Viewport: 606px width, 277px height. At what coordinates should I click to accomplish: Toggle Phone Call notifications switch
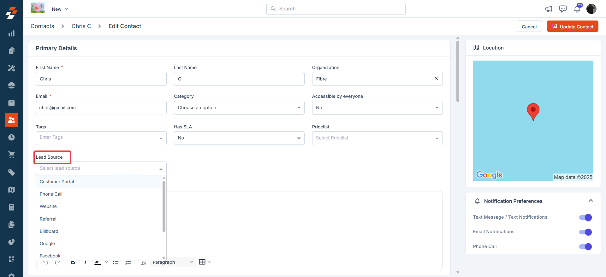point(585,246)
